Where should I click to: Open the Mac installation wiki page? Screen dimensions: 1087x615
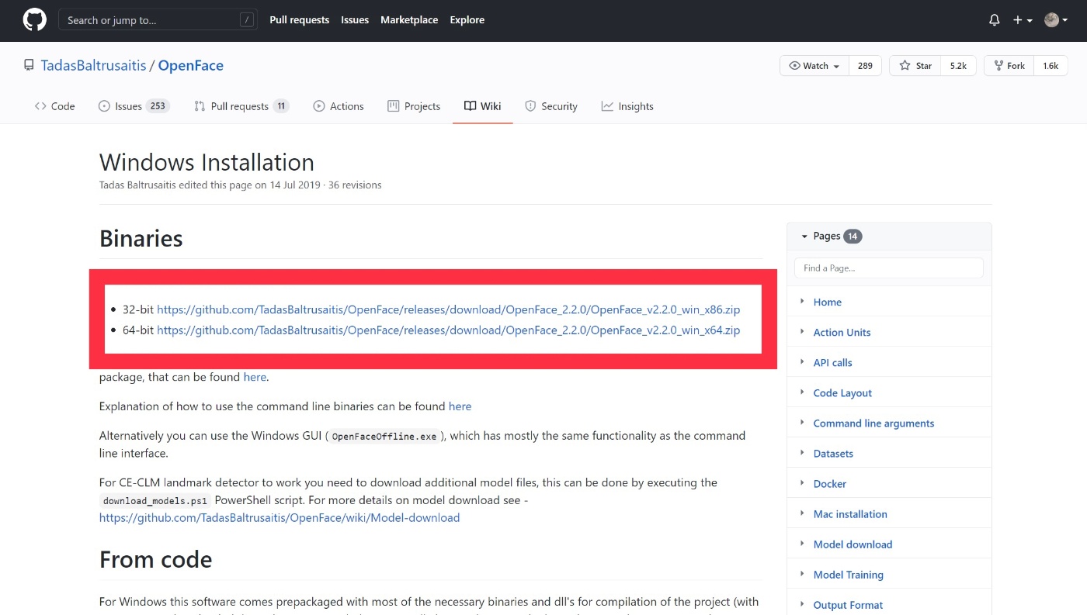[x=850, y=513]
